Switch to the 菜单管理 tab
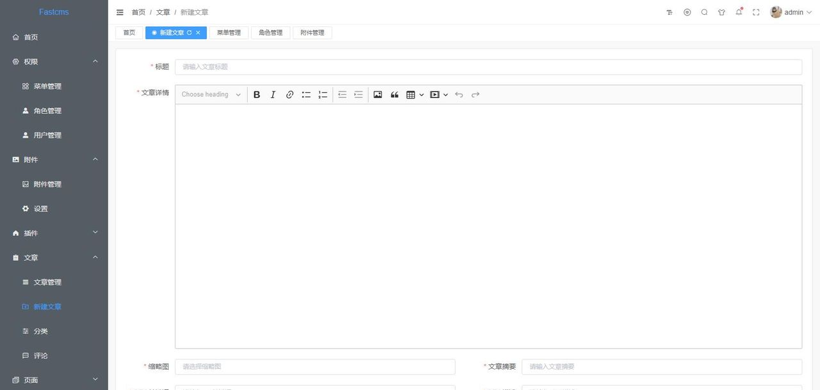 [229, 32]
